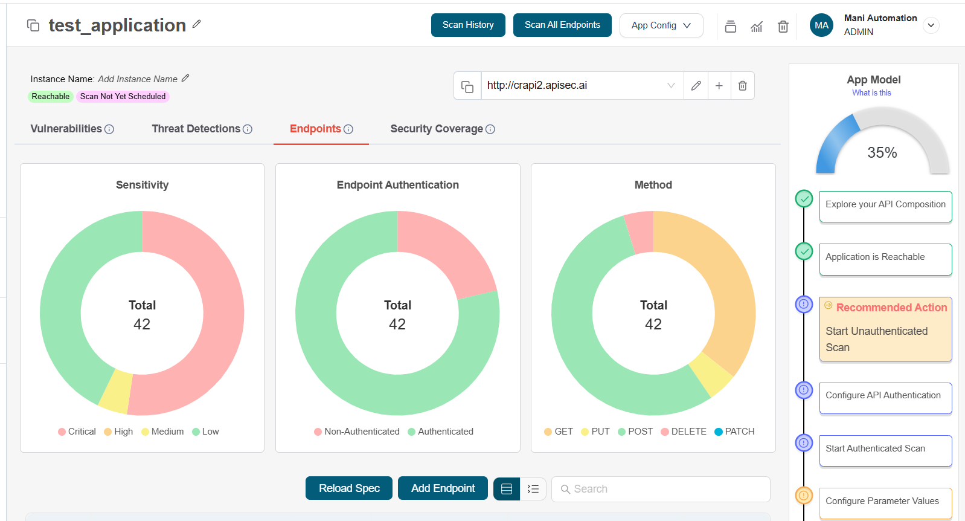Image resolution: width=965 pixels, height=521 pixels.
Task: Delete the instance URL with trash icon
Action: tap(743, 86)
